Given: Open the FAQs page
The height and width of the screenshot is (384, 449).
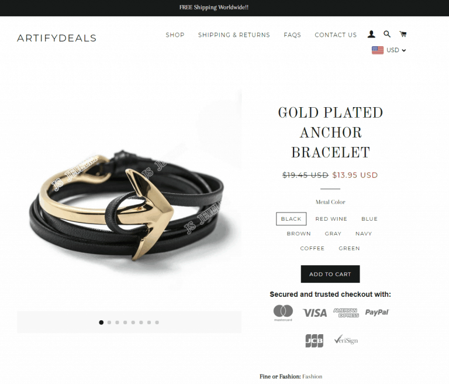Looking at the screenshot, I should [292, 35].
